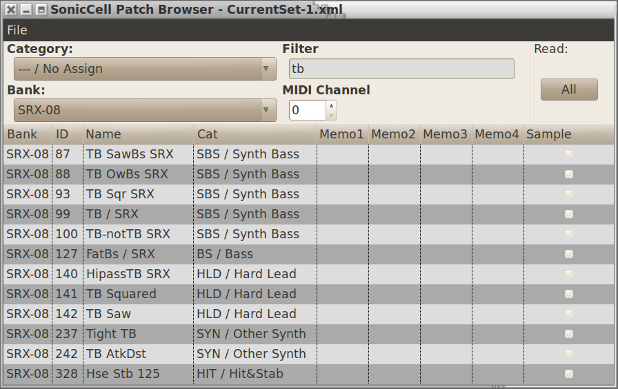Sort by the Cat column header

tap(255, 134)
